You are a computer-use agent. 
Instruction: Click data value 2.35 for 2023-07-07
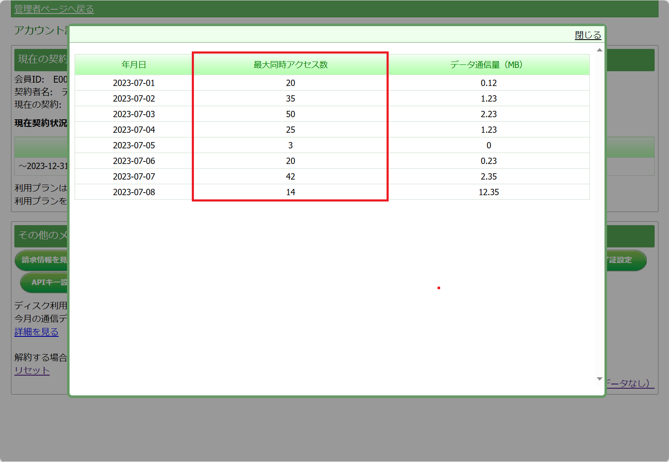(489, 177)
